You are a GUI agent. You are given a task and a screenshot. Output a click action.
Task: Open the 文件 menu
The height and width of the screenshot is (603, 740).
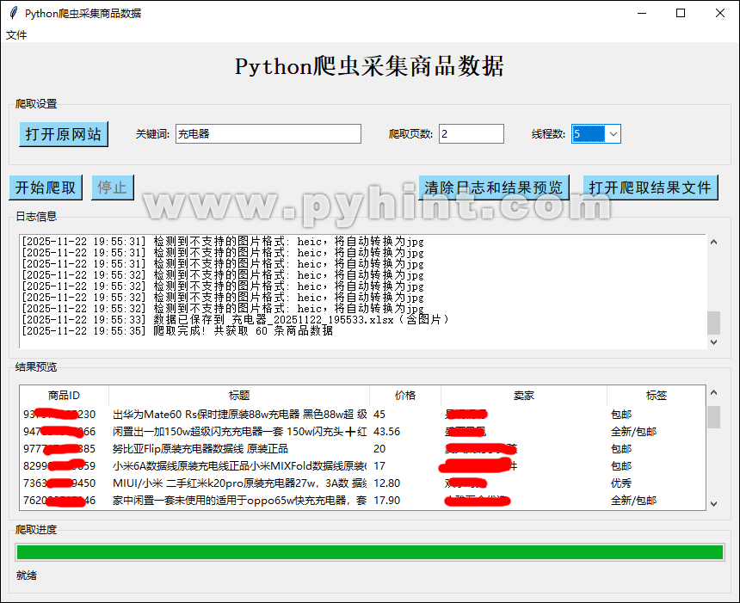(16, 34)
